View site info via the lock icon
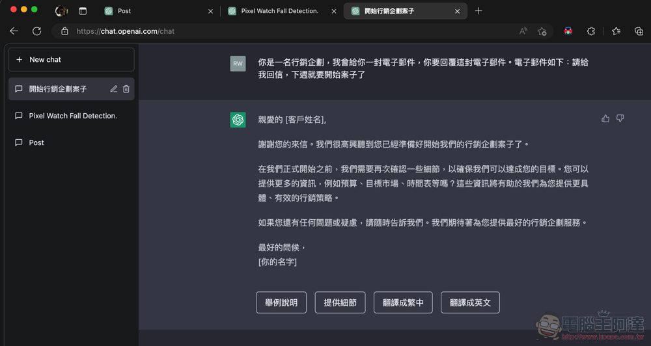Screen dimensions: 651x346 [x=64, y=31]
